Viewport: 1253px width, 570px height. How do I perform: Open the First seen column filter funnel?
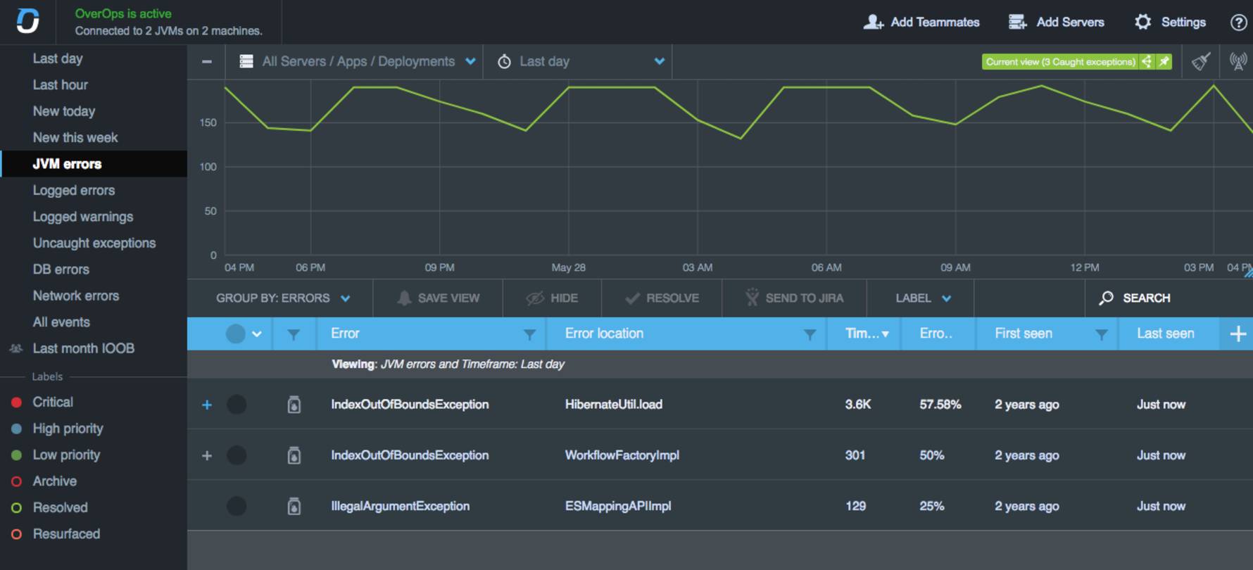pyautogui.click(x=1101, y=334)
